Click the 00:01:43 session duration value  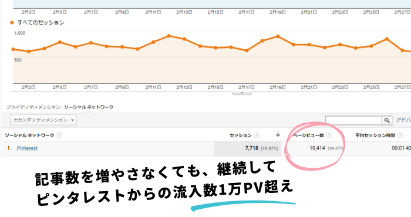[401, 148]
